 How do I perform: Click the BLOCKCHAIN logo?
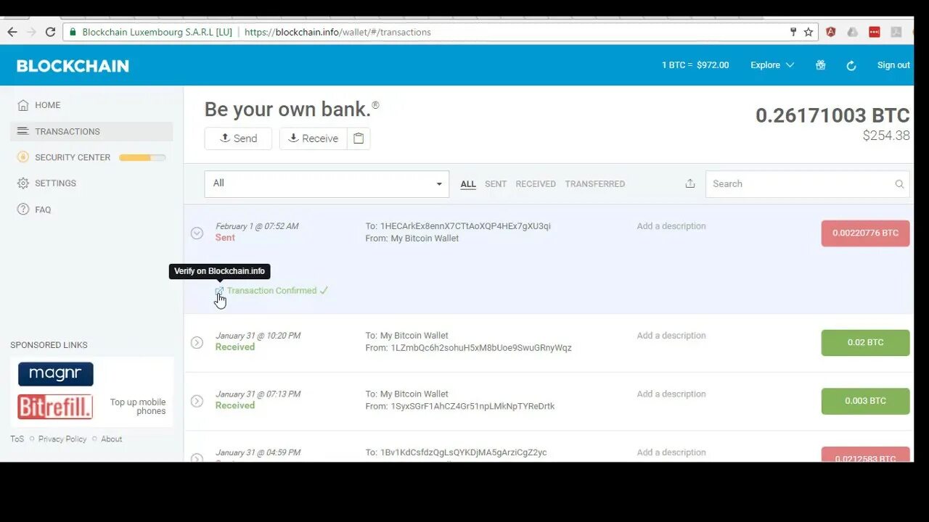coord(73,66)
